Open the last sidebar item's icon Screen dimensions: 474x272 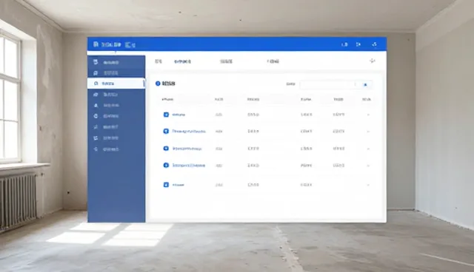[96, 149]
